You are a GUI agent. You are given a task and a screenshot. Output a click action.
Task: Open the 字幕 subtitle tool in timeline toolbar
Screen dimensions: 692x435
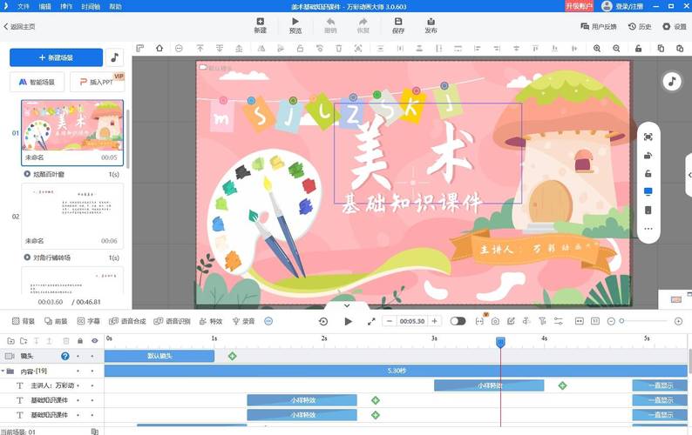point(86,321)
